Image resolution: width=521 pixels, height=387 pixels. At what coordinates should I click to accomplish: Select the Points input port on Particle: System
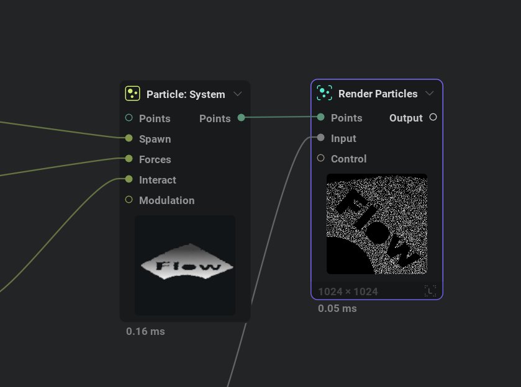tap(129, 117)
